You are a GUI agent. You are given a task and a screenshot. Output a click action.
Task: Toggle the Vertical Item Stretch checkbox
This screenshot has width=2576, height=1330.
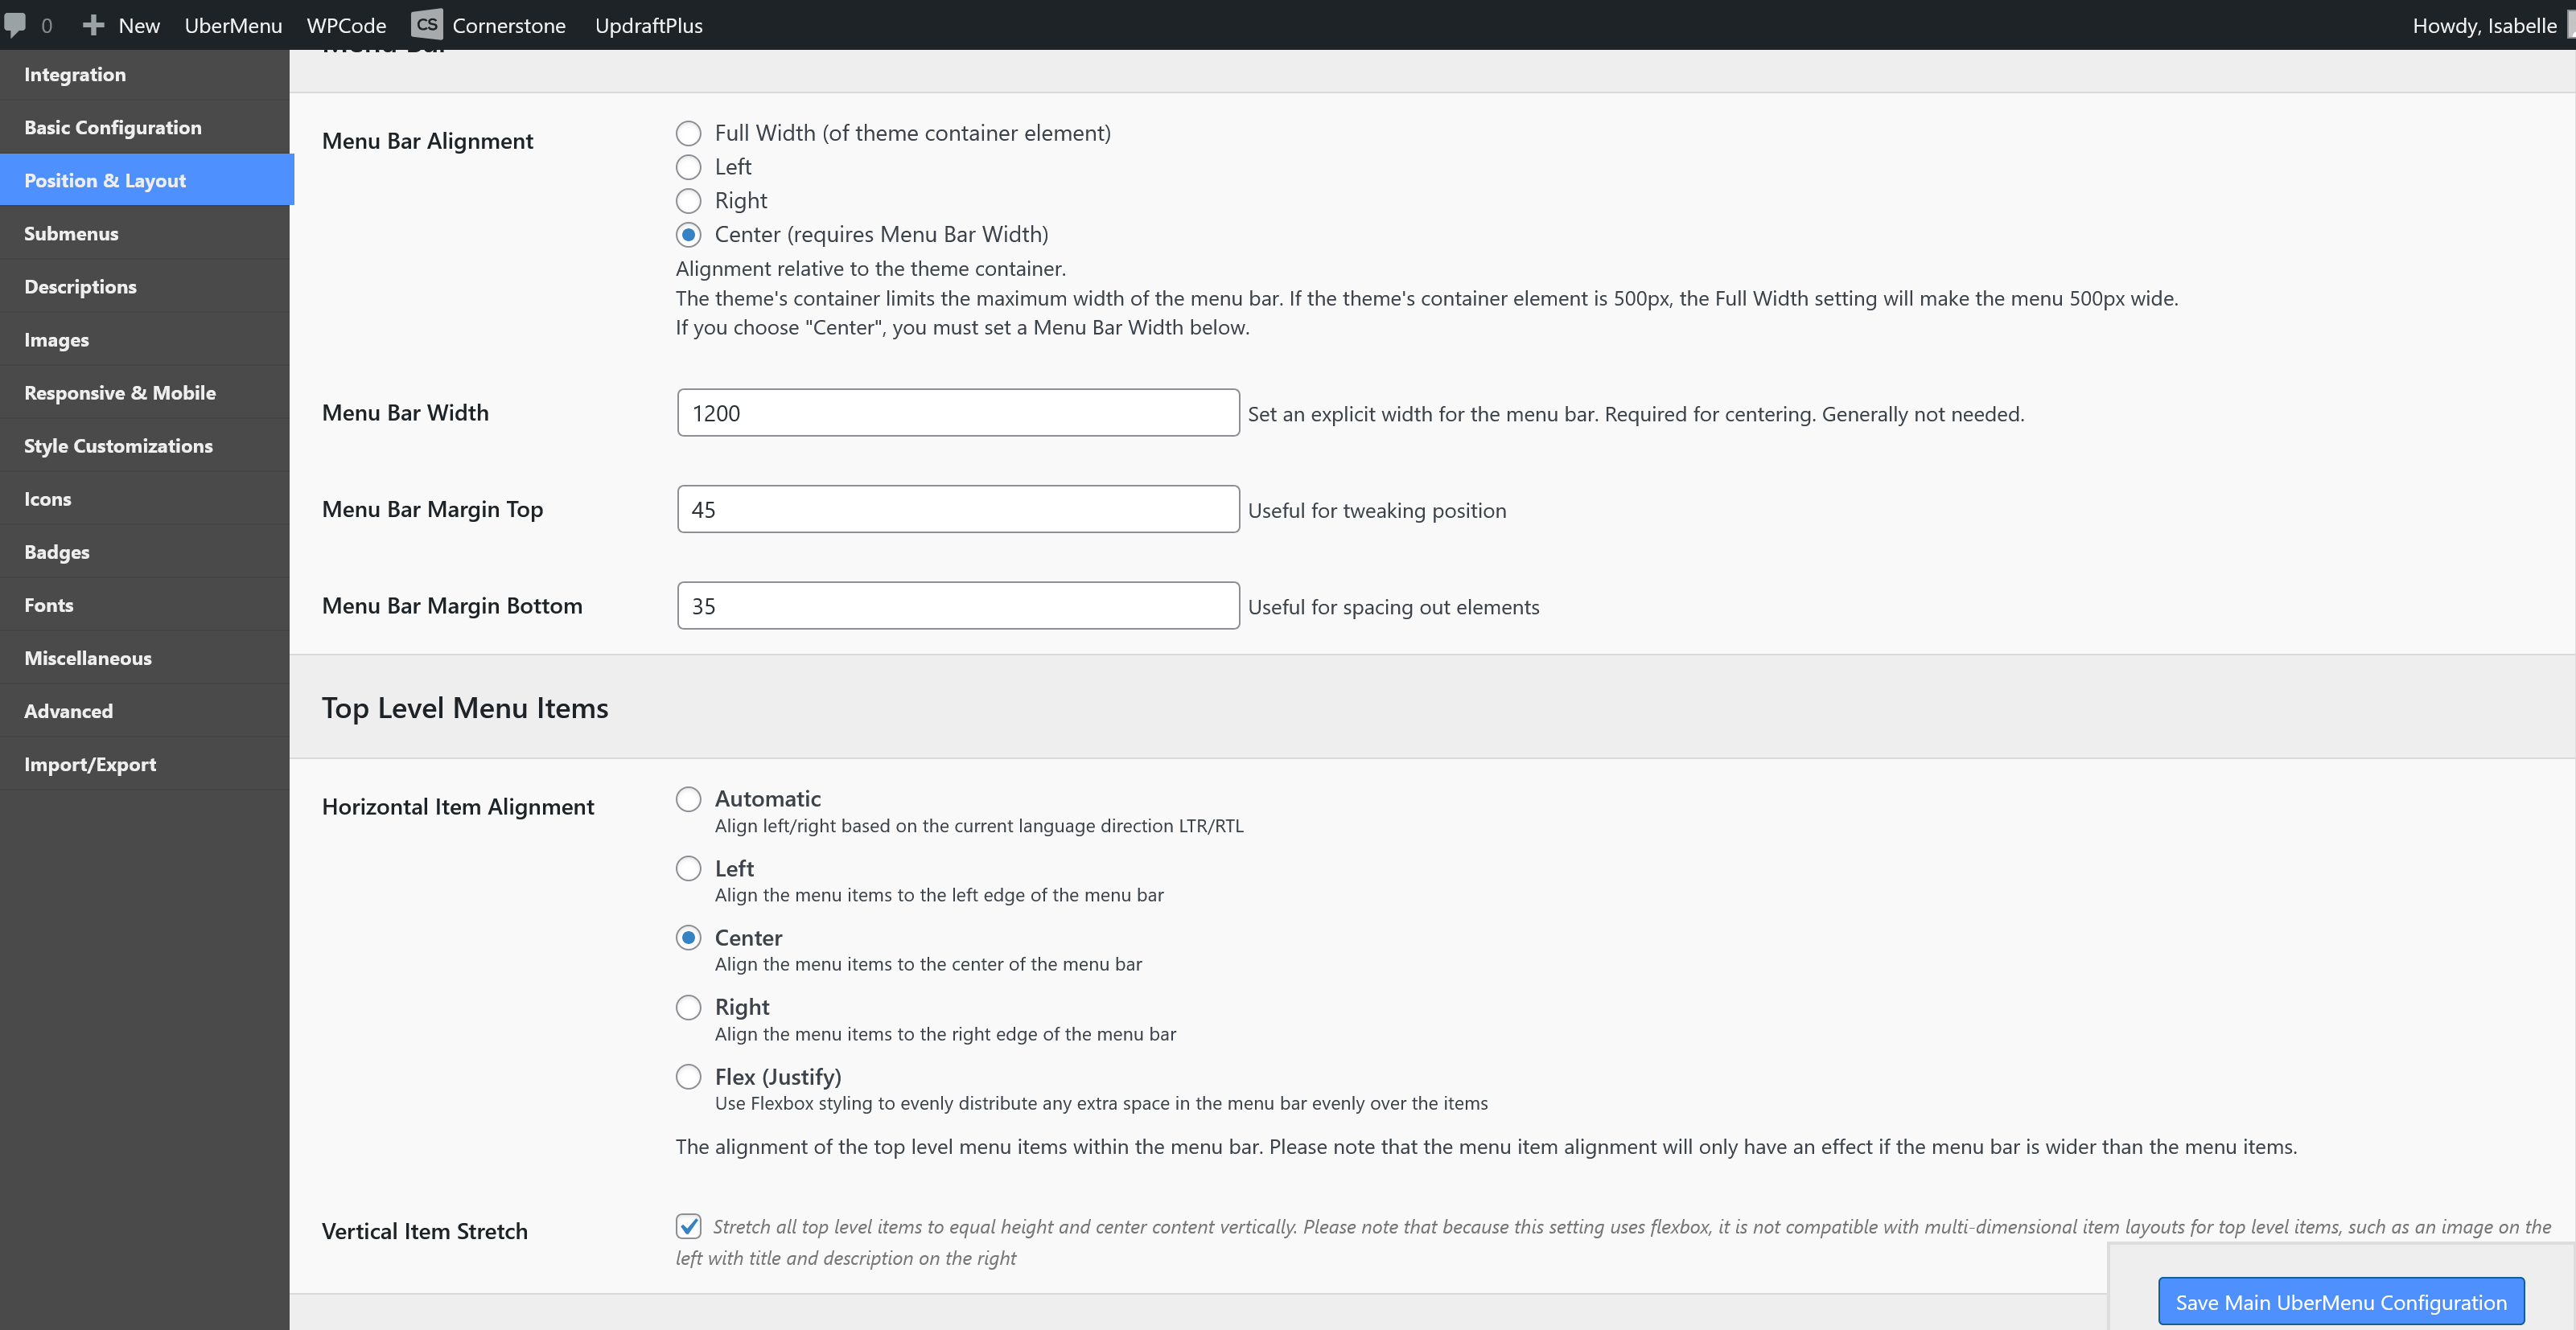(688, 1226)
